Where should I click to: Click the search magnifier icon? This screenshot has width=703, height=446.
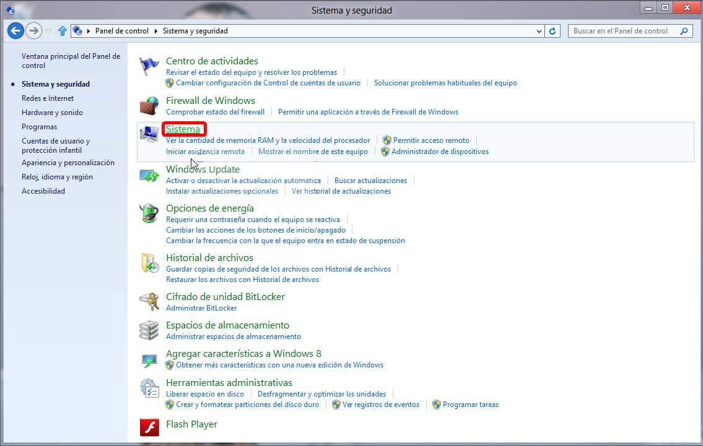click(684, 31)
